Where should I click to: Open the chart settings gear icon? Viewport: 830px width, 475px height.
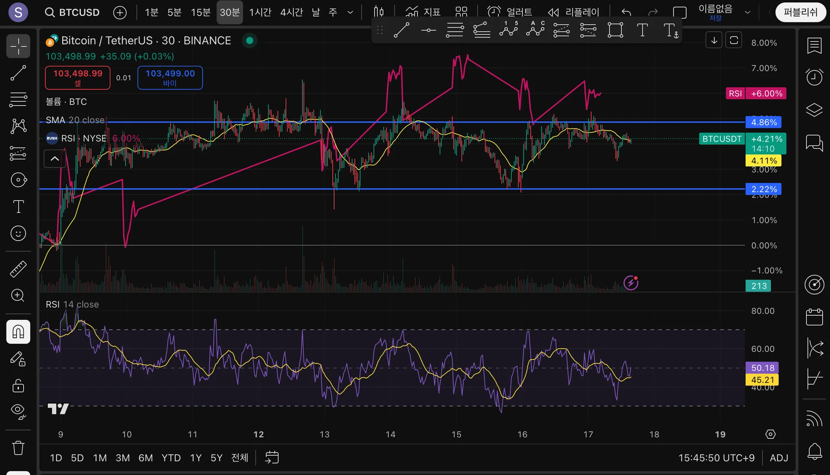(x=770, y=435)
